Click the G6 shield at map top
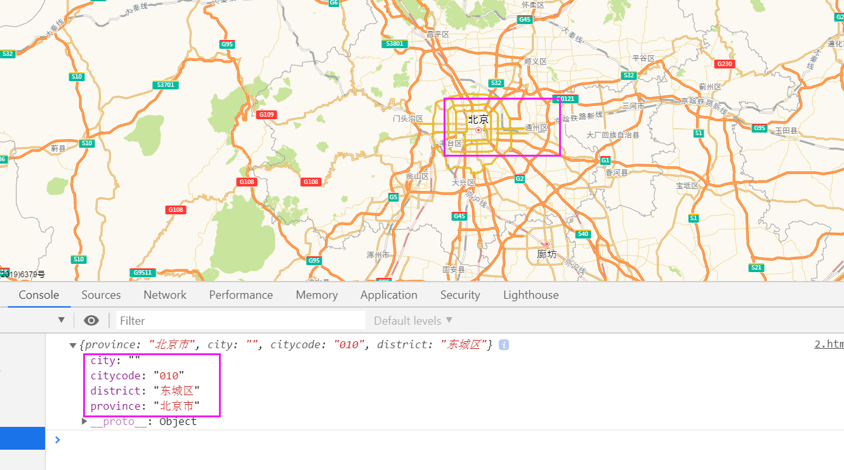Viewport: 844px width, 470px height. pyautogui.click(x=334, y=3)
